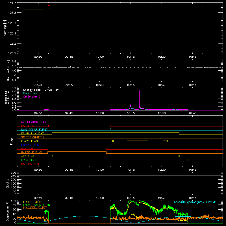
Task: Click the 'Normalized modulation' axis title
Action: point(7,99)
